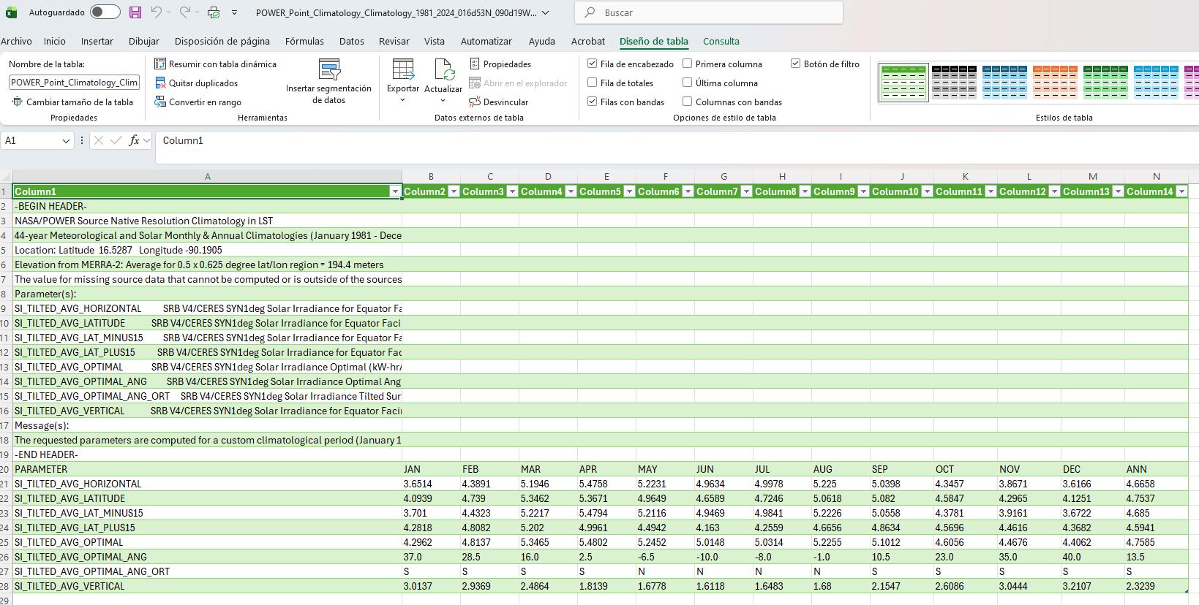This screenshot has width=1199, height=605.
Task: Click Cambiar tamaño de la tabla
Action: point(73,102)
